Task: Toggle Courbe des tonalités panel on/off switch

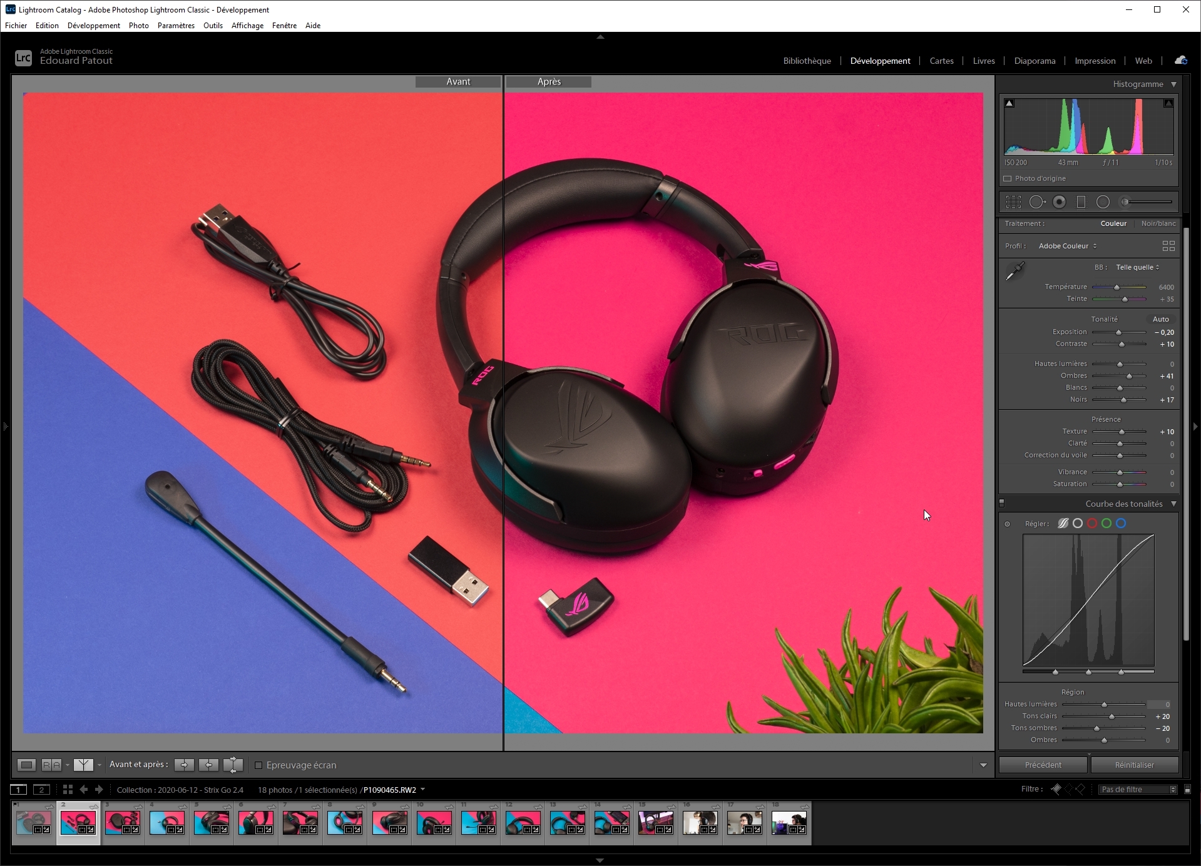Action: (x=1002, y=503)
